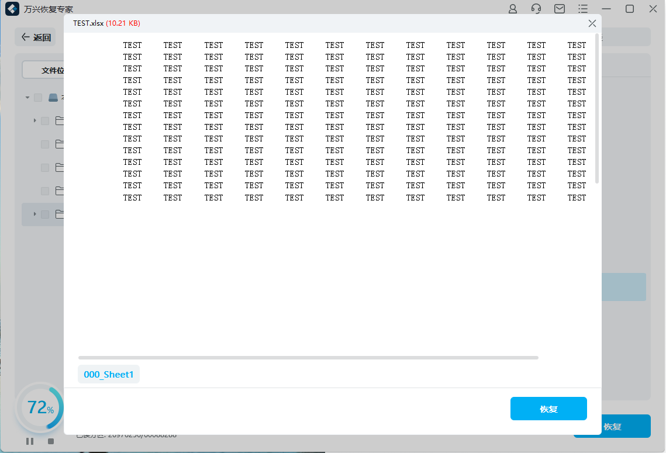Viewport: 666px width, 453px height.
Task: Maximize the Recoverit window
Action: [x=630, y=9]
